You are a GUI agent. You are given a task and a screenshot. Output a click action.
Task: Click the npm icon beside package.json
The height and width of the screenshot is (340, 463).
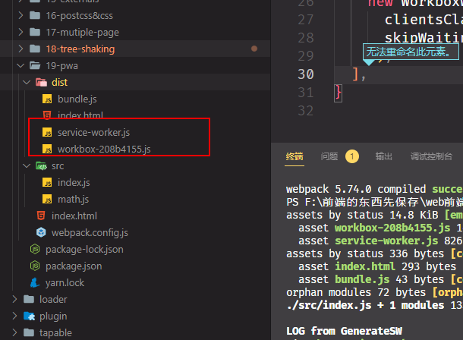(x=34, y=266)
